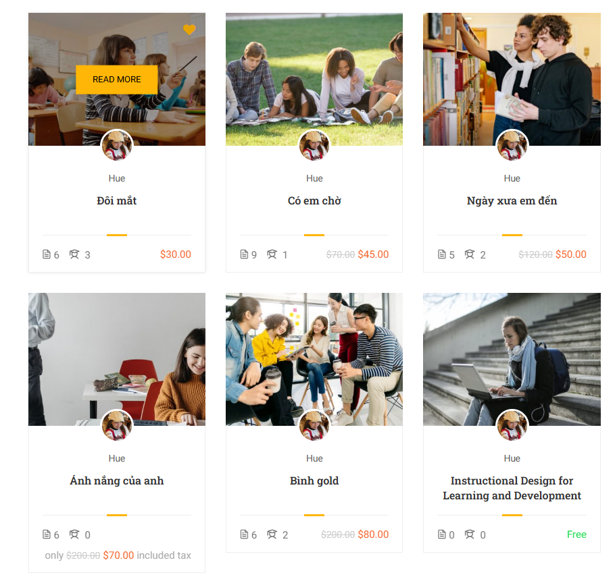Click the lessons document icon on Bình gold
This screenshot has height=579, width=615.
pos(244,534)
